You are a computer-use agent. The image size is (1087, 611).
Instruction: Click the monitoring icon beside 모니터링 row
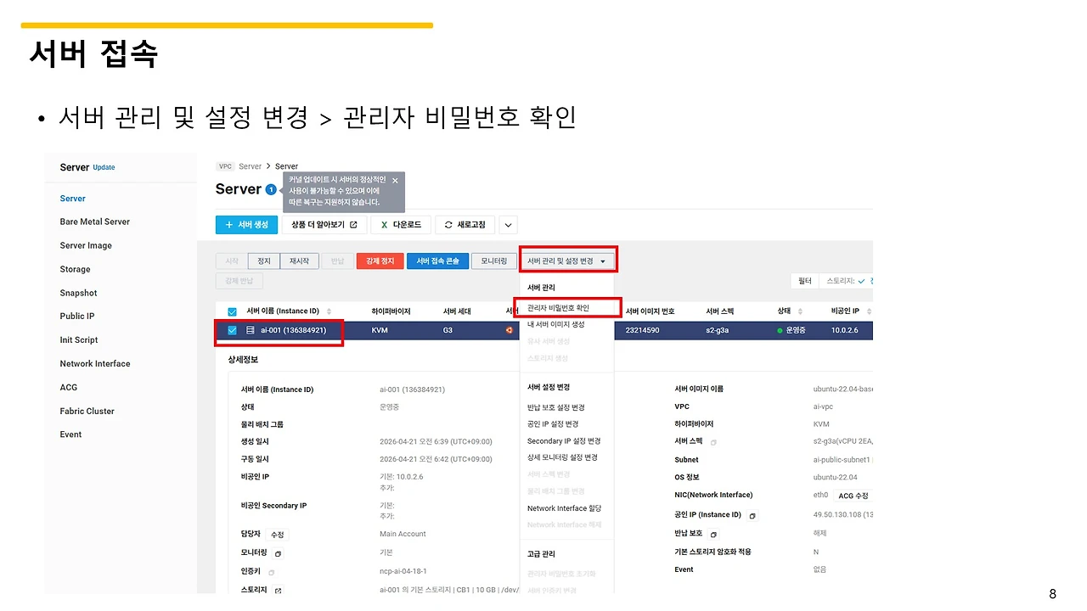coord(277,553)
